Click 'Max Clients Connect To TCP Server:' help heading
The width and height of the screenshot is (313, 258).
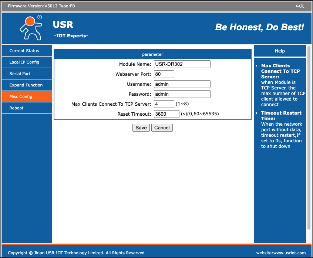click(x=280, y=71)
